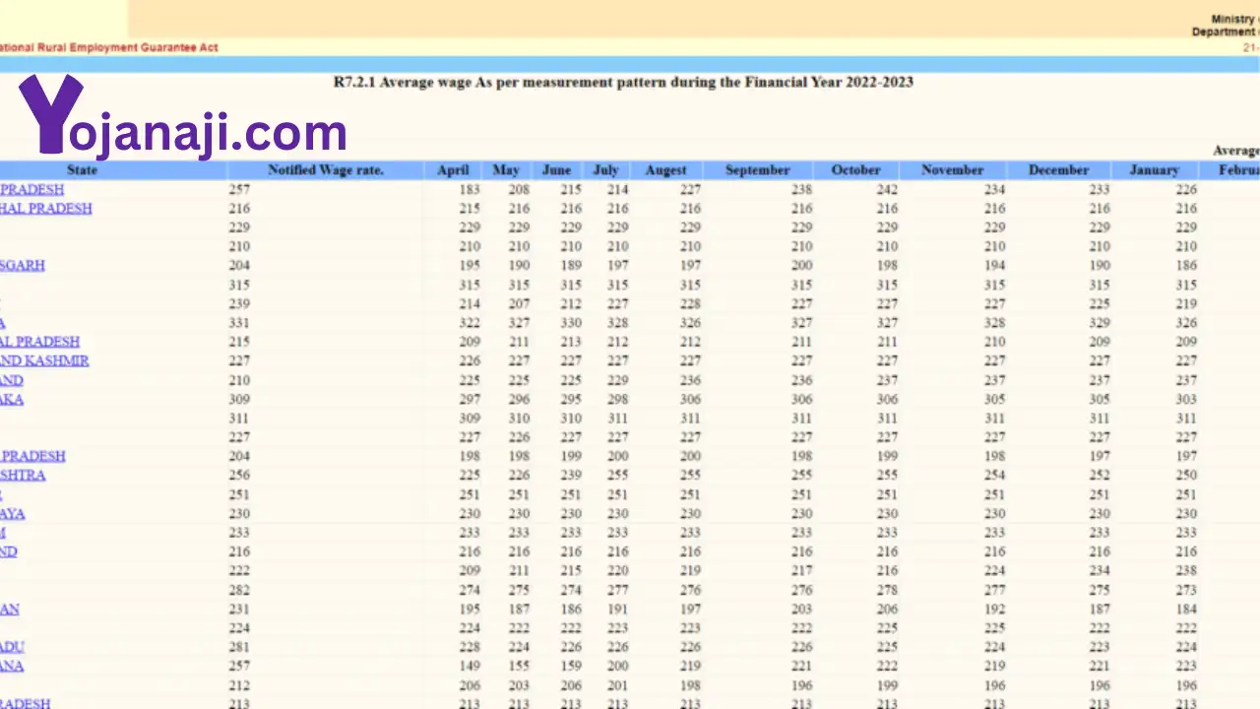Open the SHTRA state link
The image size is (1260, 709).
coord(23,476)
